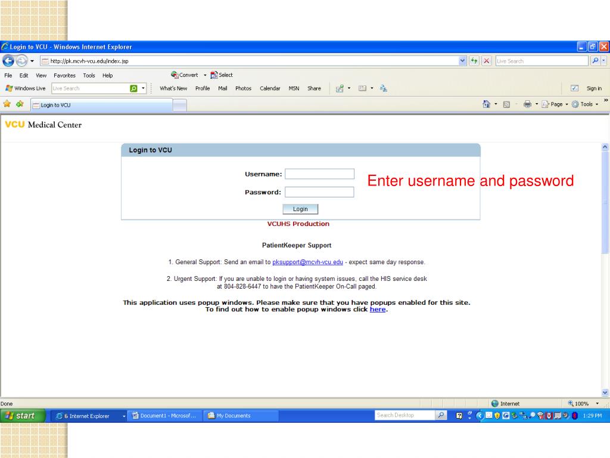Run search with the magnifier beside Live Search
Image resolution: width=610 pixels, height=458 pixels.
pyautogui.click(x=595, y=61)
